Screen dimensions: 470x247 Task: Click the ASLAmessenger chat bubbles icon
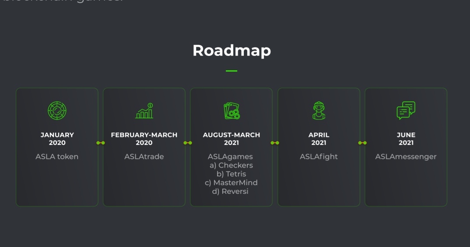[x=406, y=111]
